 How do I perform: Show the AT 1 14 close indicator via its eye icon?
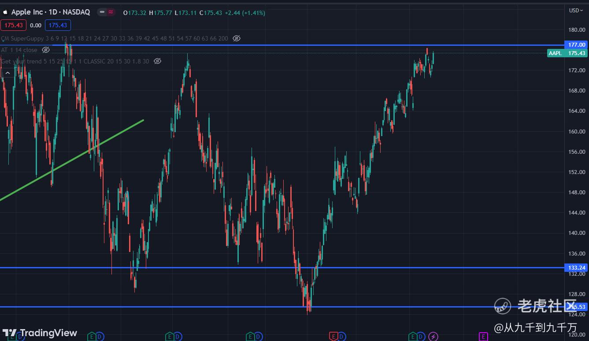tap(46, 50)
